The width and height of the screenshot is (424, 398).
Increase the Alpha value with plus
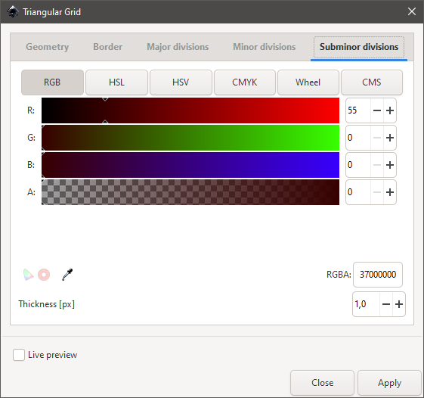click(x=390, y=192)
